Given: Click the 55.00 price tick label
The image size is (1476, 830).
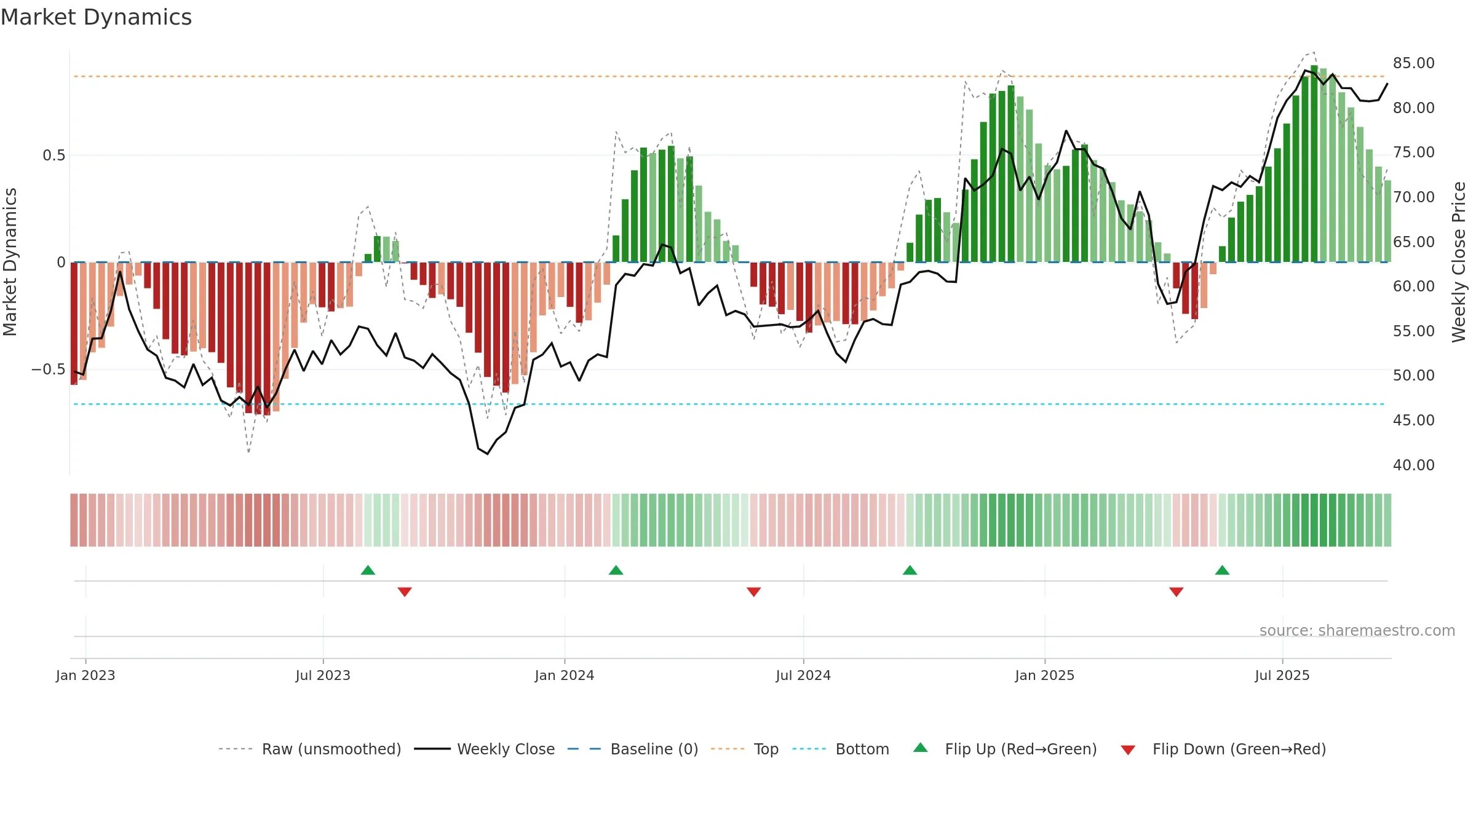Looking at the screenshot, I should coord(1414,331).
